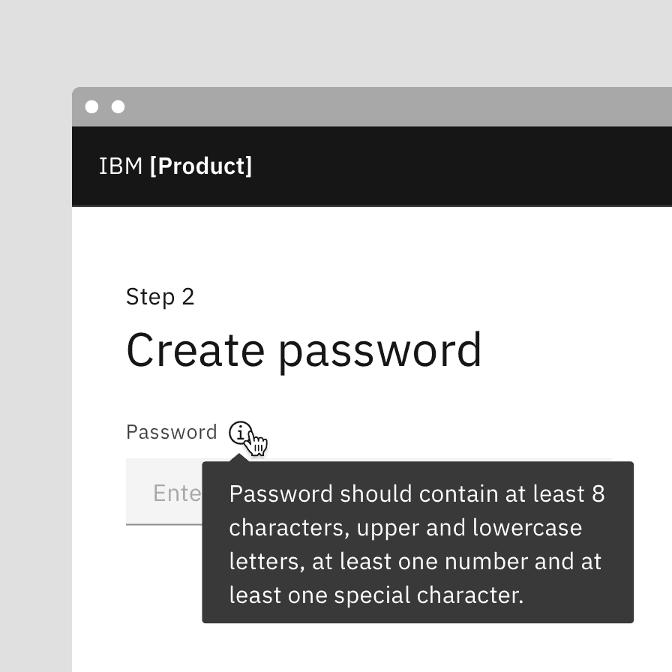The image size is (672, 672).
Task: Click the visible 'Ente' placeholder text
Action: tap(177, 493)
